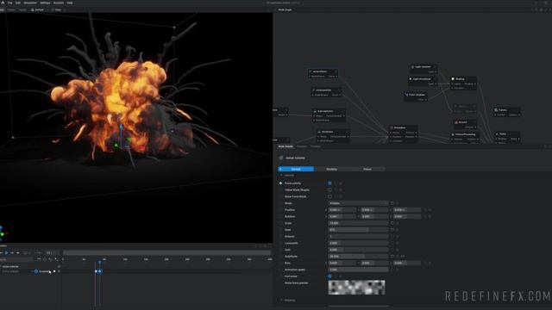Click the skip-to-end button in timeline controls
This screenshot has height=310, width=552.
[17, 252]
